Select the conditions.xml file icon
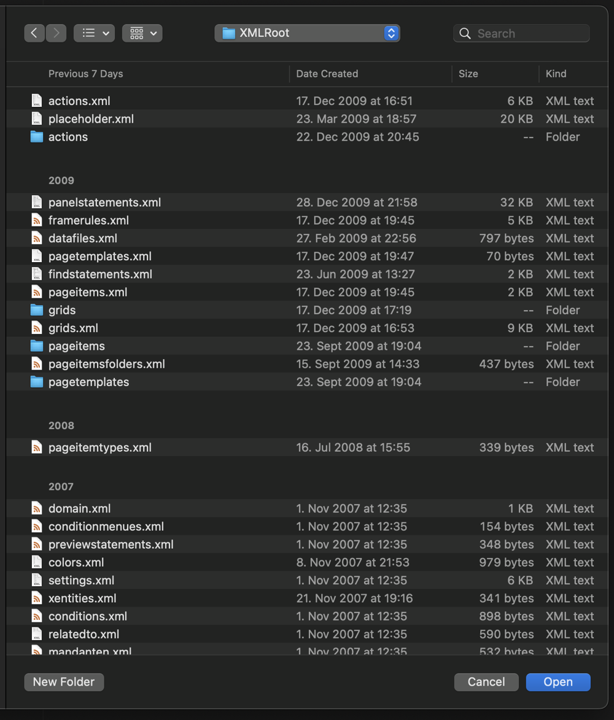 [37, 616]
